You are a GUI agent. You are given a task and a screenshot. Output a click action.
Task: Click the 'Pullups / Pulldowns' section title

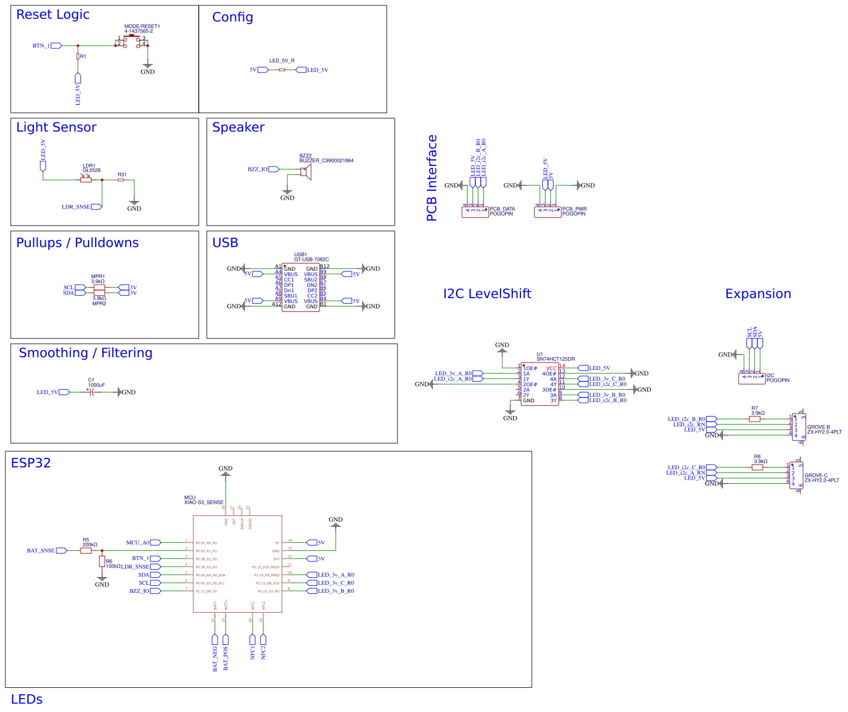(x=77, y=243)
